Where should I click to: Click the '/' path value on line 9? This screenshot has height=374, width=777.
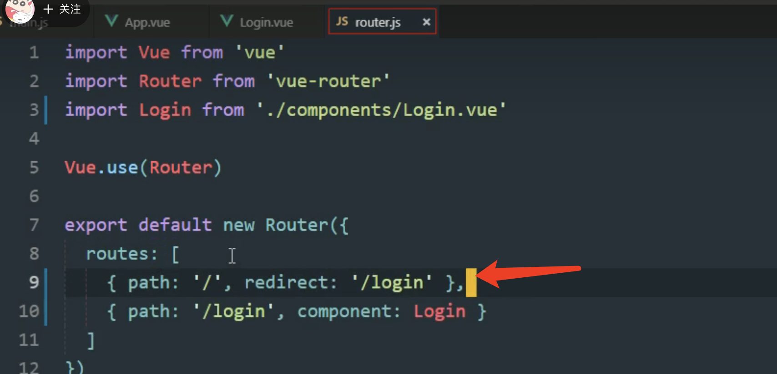207,282
